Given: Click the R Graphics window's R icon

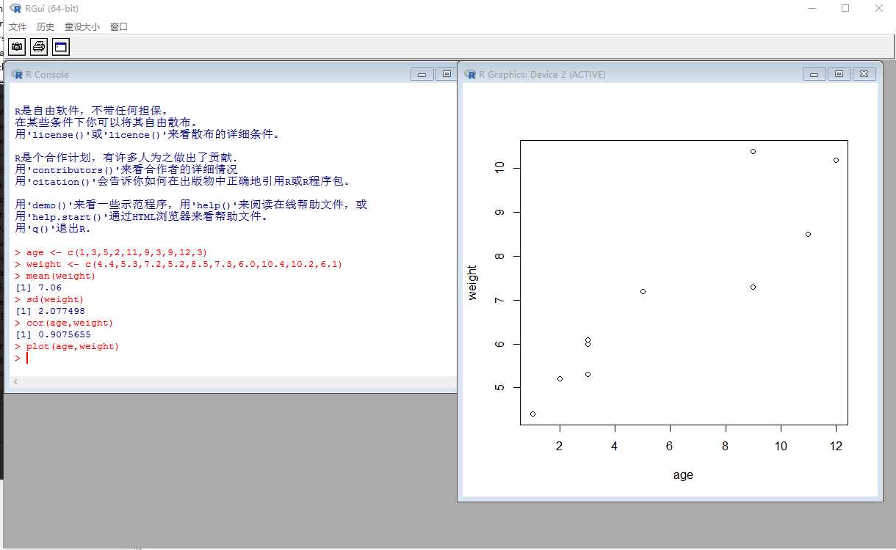Looking at the screenshot, I should [x=470, y=74].
